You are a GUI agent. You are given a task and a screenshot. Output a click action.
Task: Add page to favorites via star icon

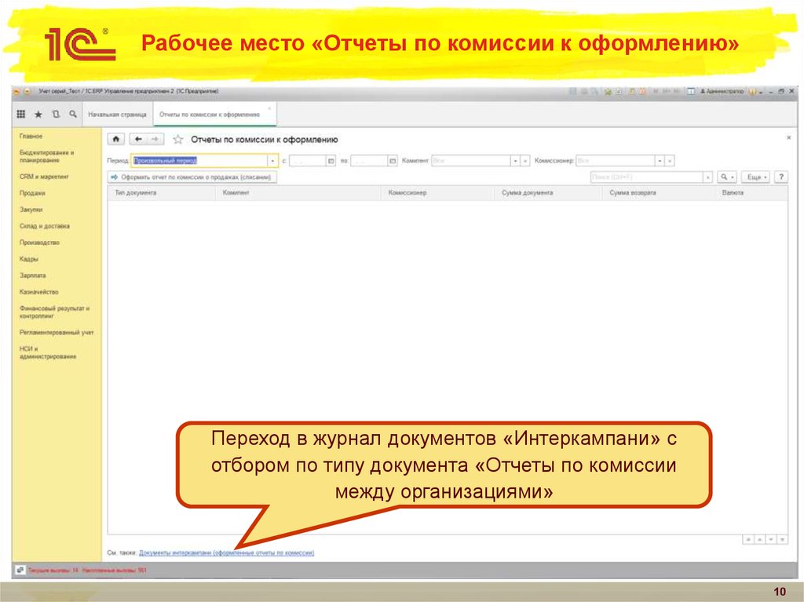pos(177,139)
